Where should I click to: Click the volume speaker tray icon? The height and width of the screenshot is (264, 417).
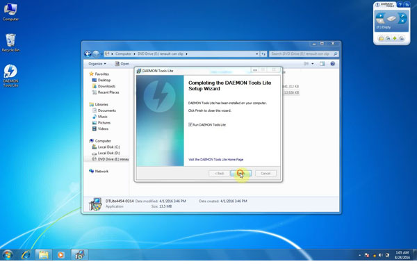pos(381,255)
